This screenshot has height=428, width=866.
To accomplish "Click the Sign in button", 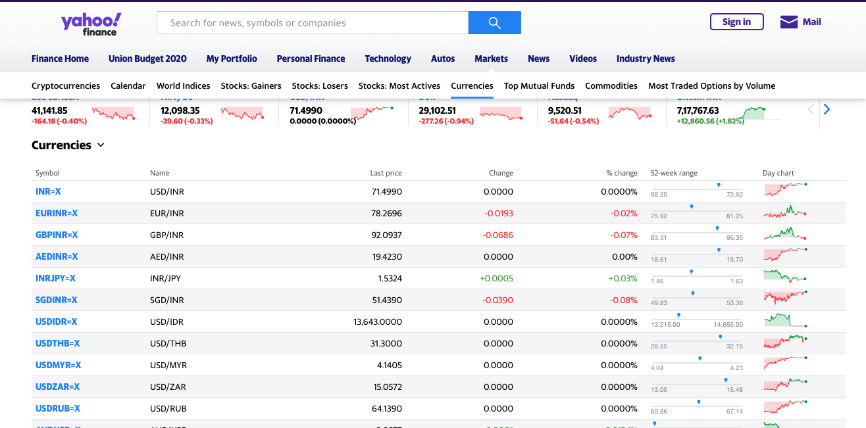I will [736, 22].
